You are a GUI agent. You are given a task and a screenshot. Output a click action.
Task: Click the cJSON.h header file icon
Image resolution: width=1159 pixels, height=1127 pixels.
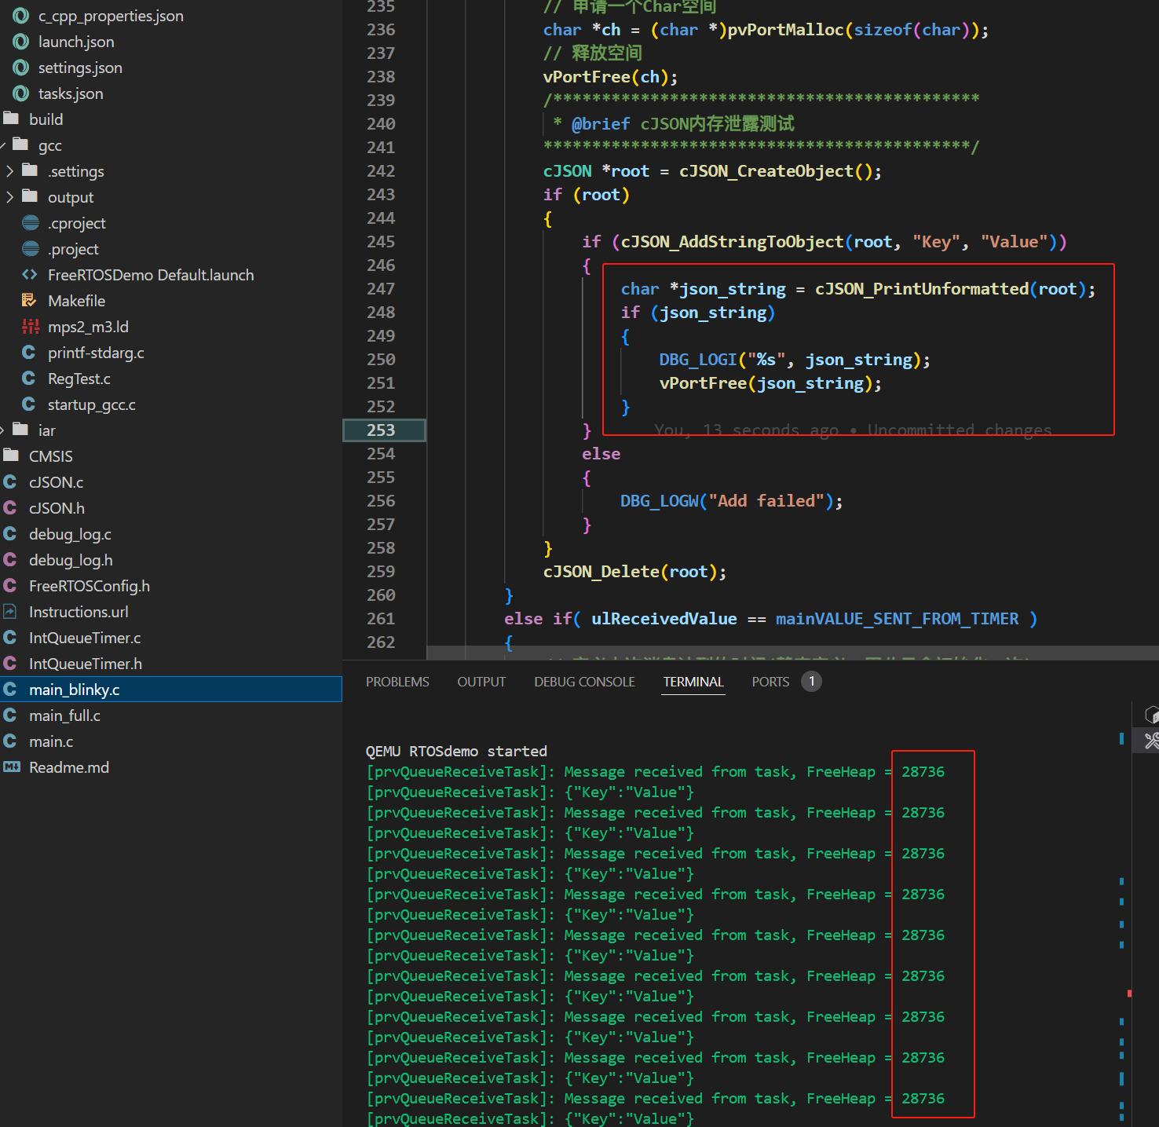(10, 508)
